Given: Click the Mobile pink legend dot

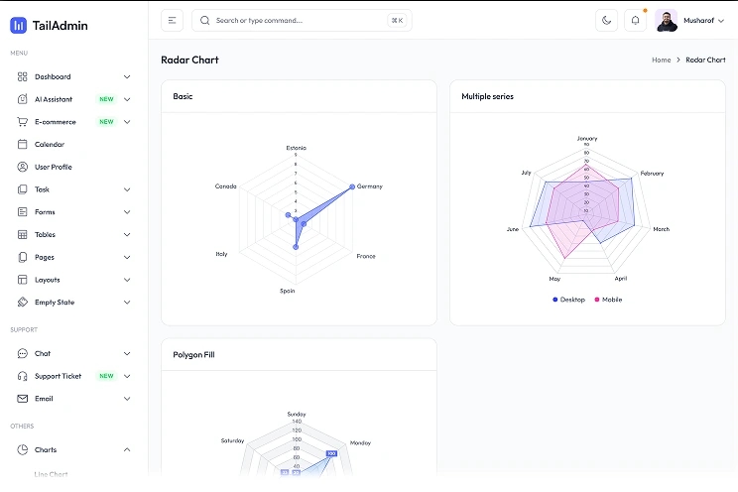Looking at the screenshot, I should pos(597,300).
